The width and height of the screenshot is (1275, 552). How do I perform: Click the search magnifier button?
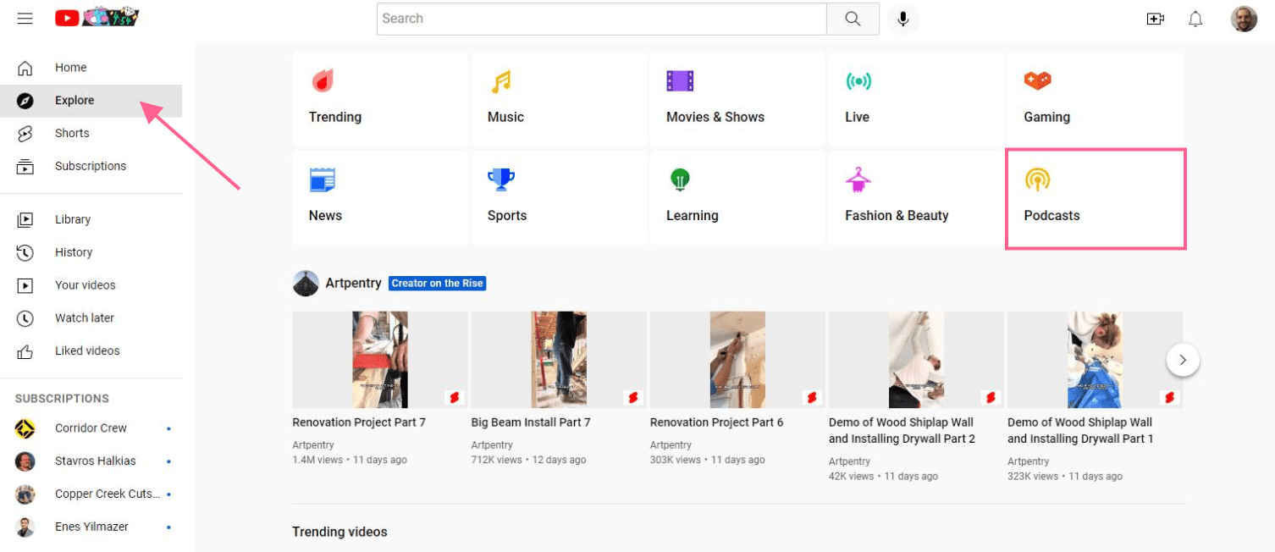point(853,19)
